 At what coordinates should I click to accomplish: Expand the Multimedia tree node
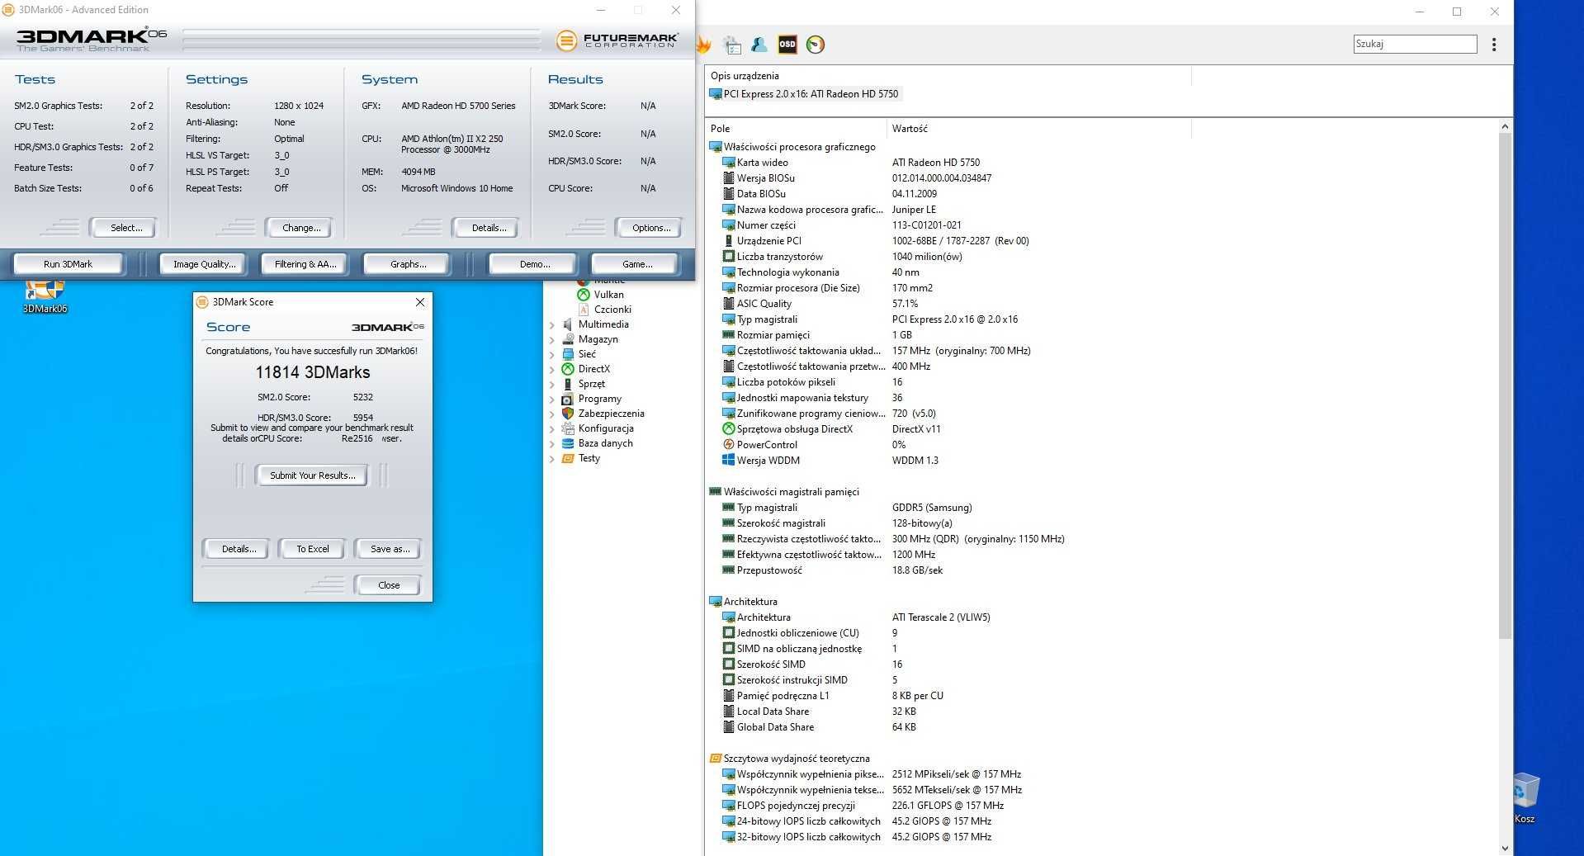(552, 324)
